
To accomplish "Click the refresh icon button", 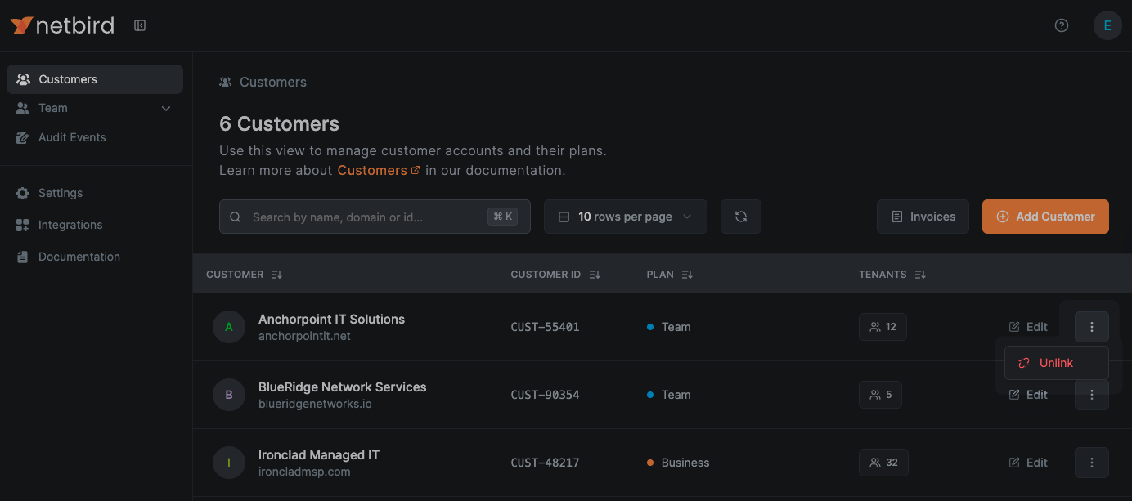I will coord(741,217).
